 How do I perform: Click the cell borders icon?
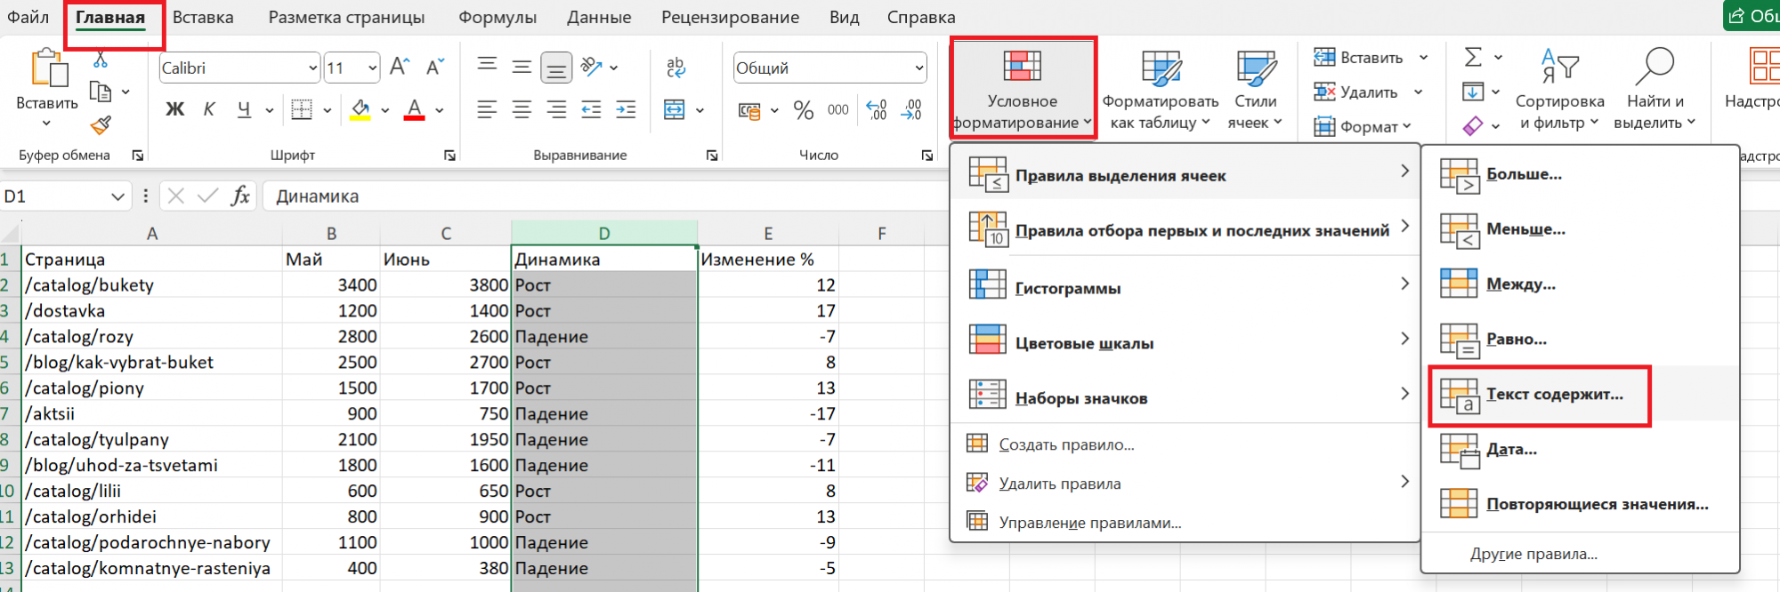(303, 110)
